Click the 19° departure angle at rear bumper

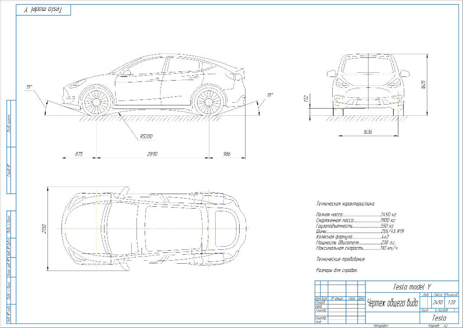tap(270, 95)
